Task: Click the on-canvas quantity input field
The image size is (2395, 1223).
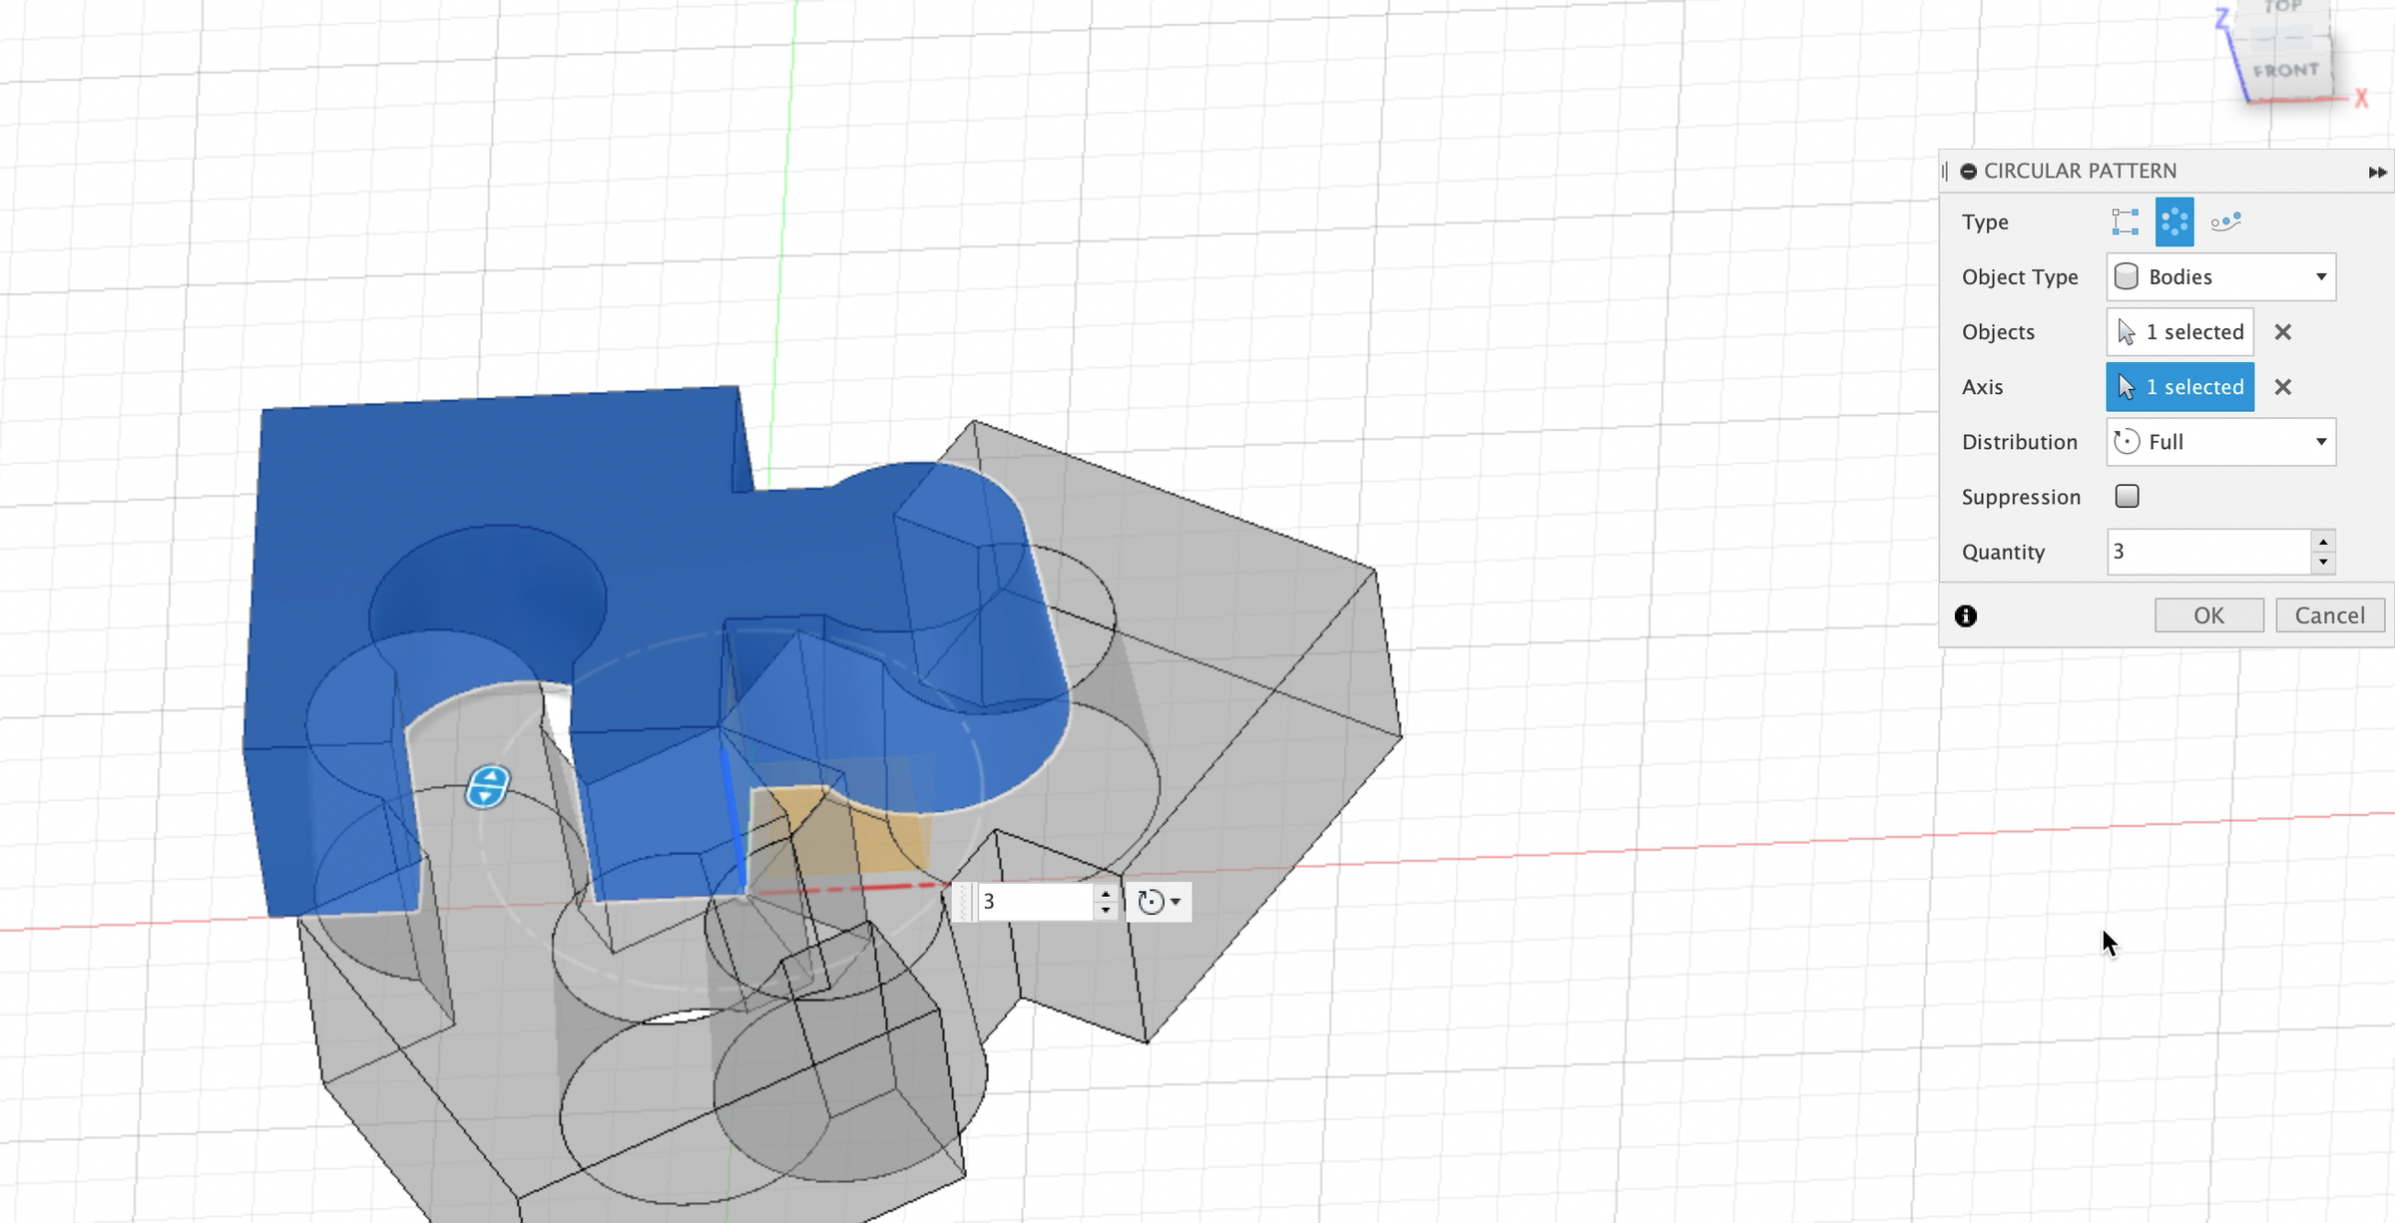Action: (x=1034, y=902)
